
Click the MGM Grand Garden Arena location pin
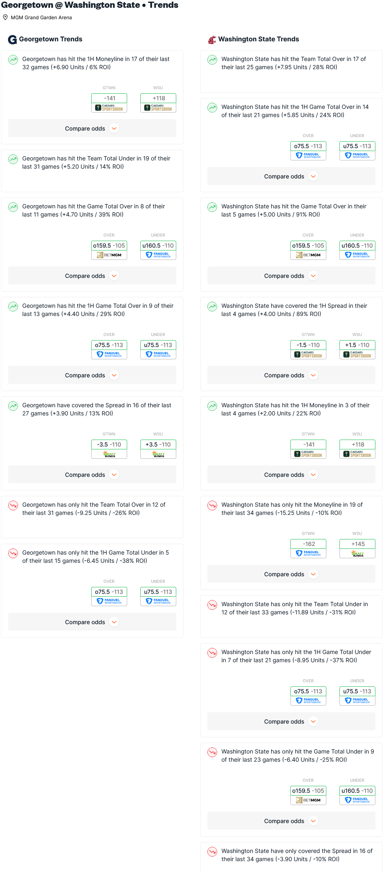click(x=5, y=17)
